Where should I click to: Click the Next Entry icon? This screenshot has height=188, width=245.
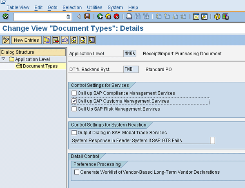(83, 40)
